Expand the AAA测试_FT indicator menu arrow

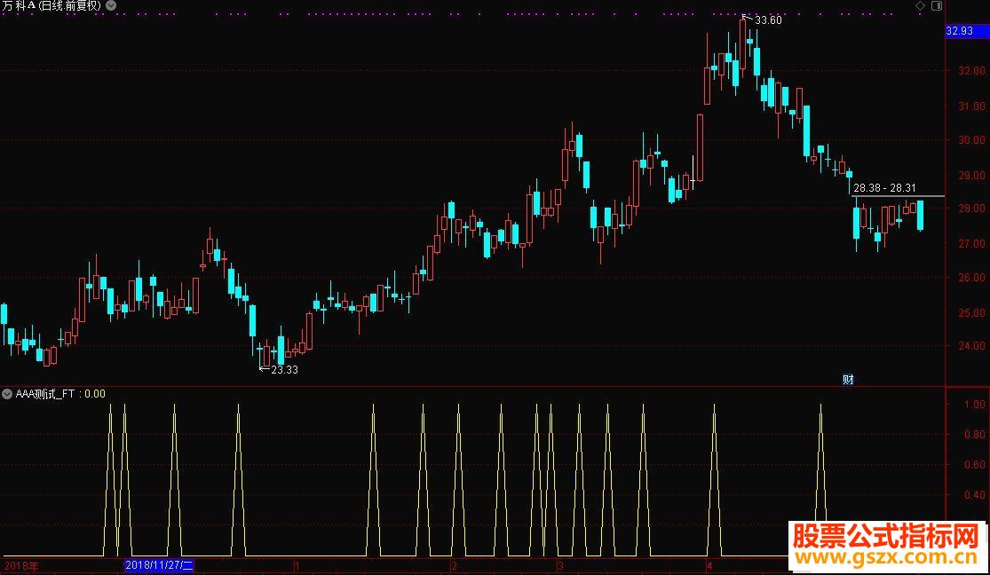coord(7,394)
